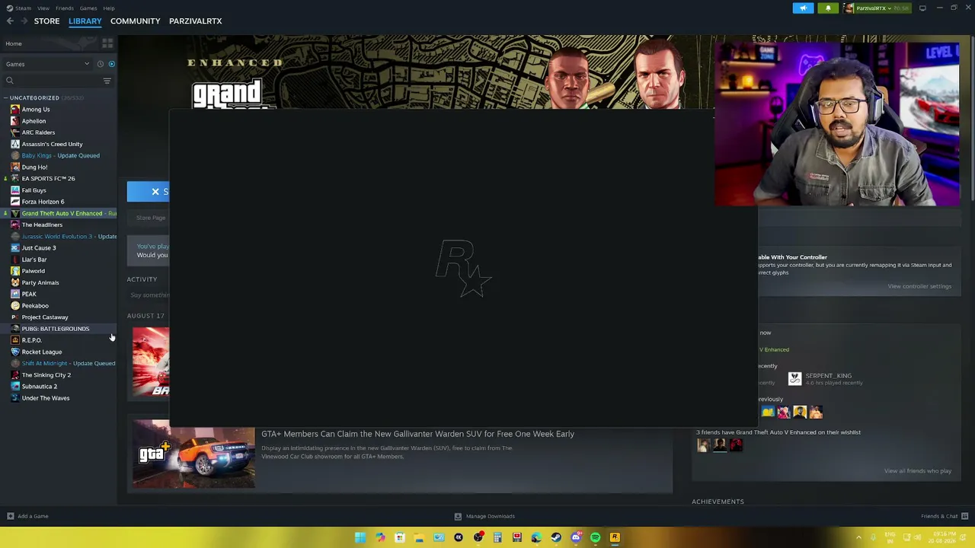The width and height of the screenshot is (975, 548).
Task: Open advanced library filter options icon
Action: click(107, 81)
